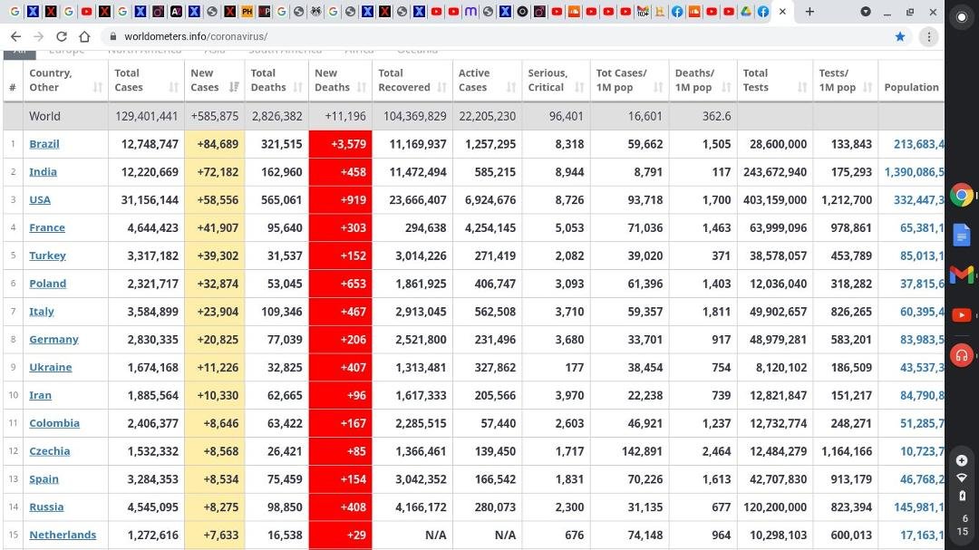Open the Italy country link
The height and width of the screenshot is (550, 979).
(x=41, y=312)
